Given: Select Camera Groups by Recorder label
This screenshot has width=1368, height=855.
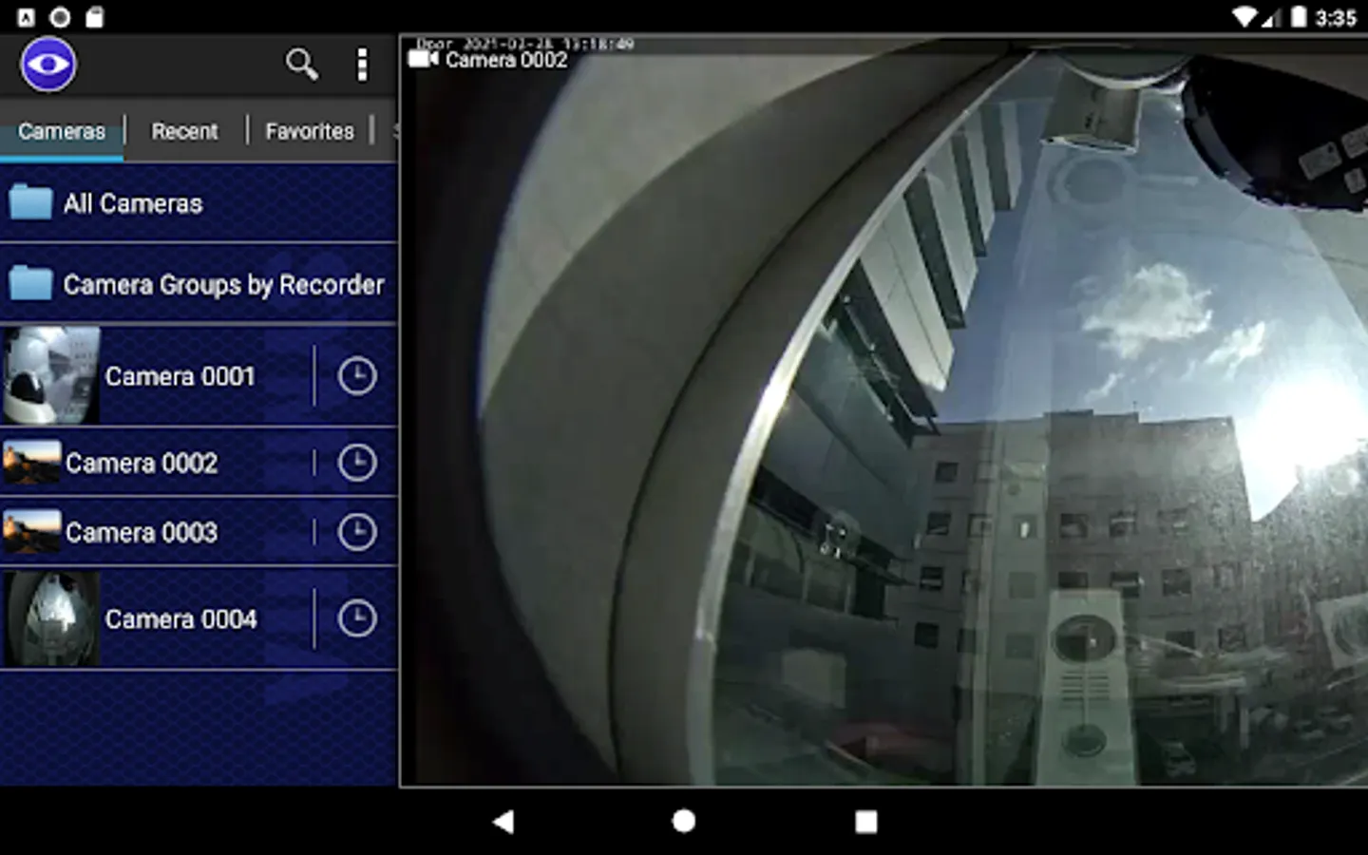Looking at the screenshot, I should [x=224, y=284].
